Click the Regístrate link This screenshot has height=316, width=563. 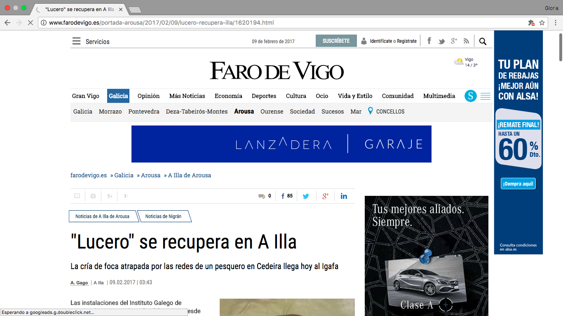click(407, 41)
